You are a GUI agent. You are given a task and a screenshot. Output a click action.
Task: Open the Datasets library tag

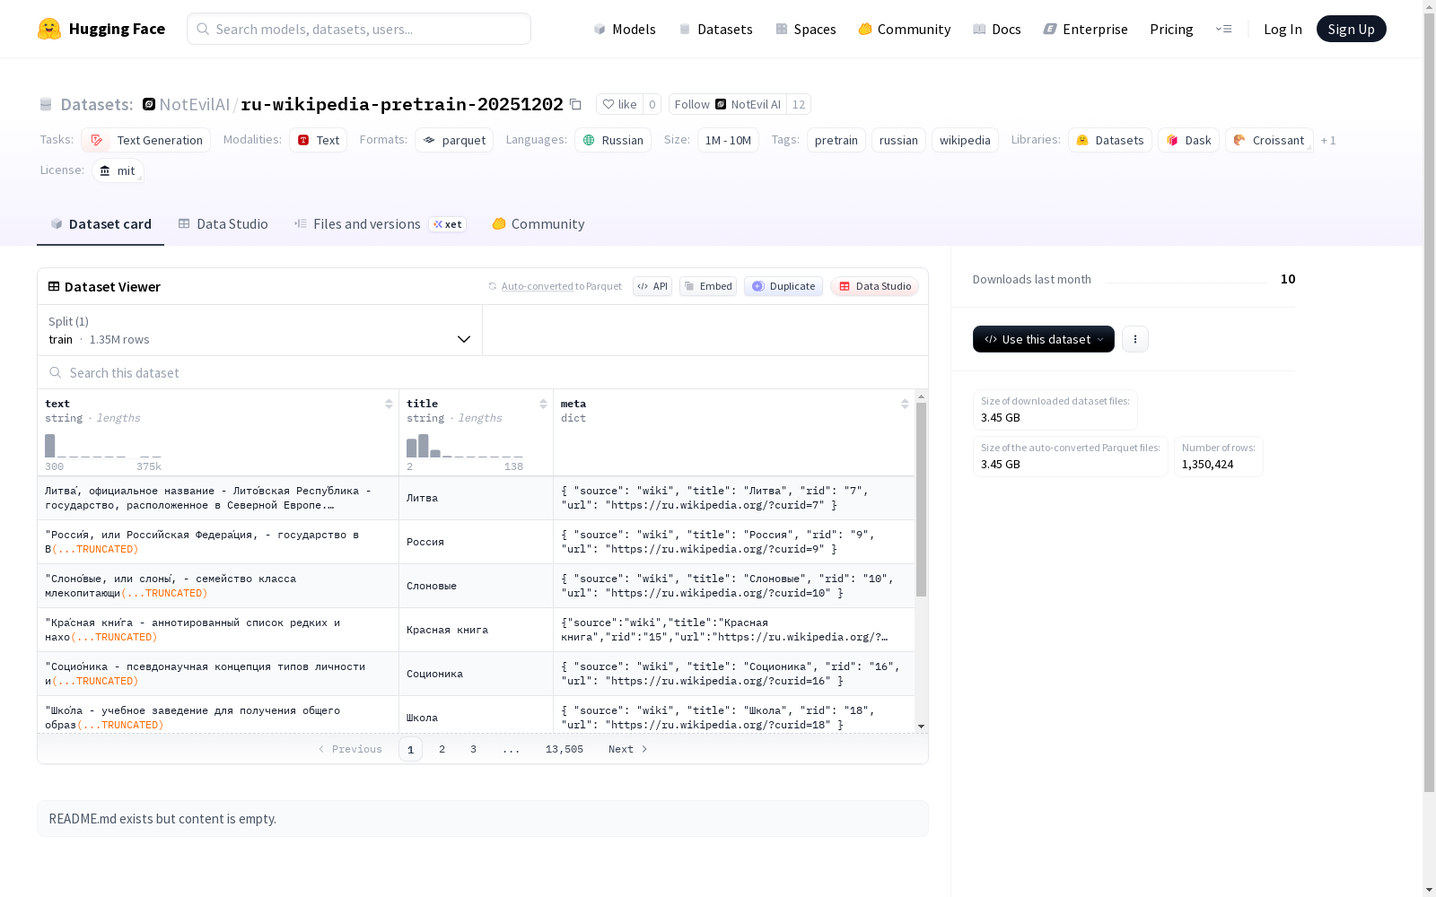[x=1110, y=140]
